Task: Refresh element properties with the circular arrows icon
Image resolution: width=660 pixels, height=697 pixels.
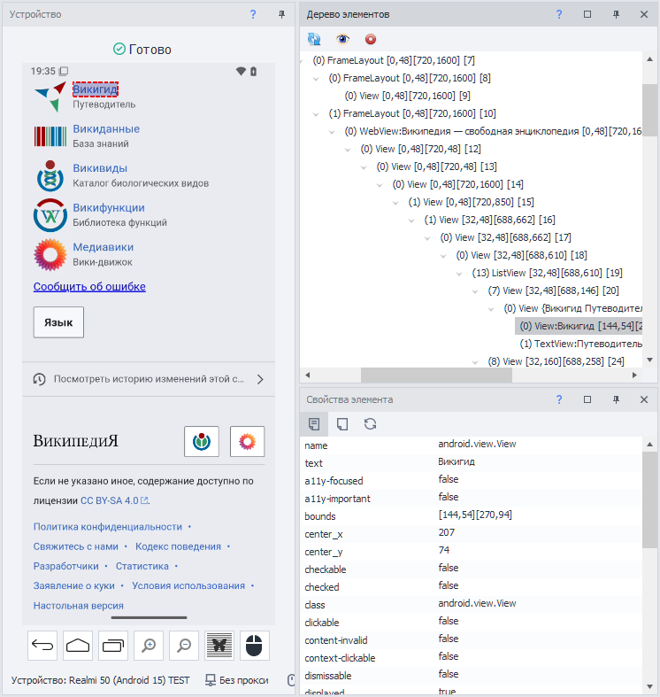Action: tap(371, 424)
